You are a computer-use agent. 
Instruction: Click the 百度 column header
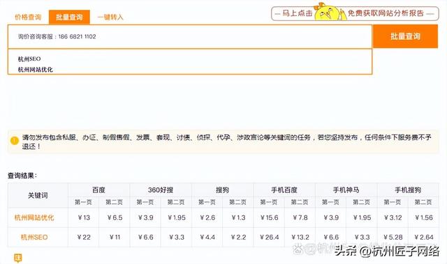tap(99, 190)
